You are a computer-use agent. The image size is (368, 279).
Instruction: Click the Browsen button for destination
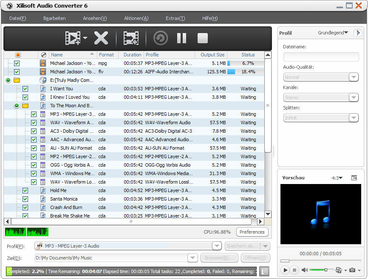[x=219, y=257]
